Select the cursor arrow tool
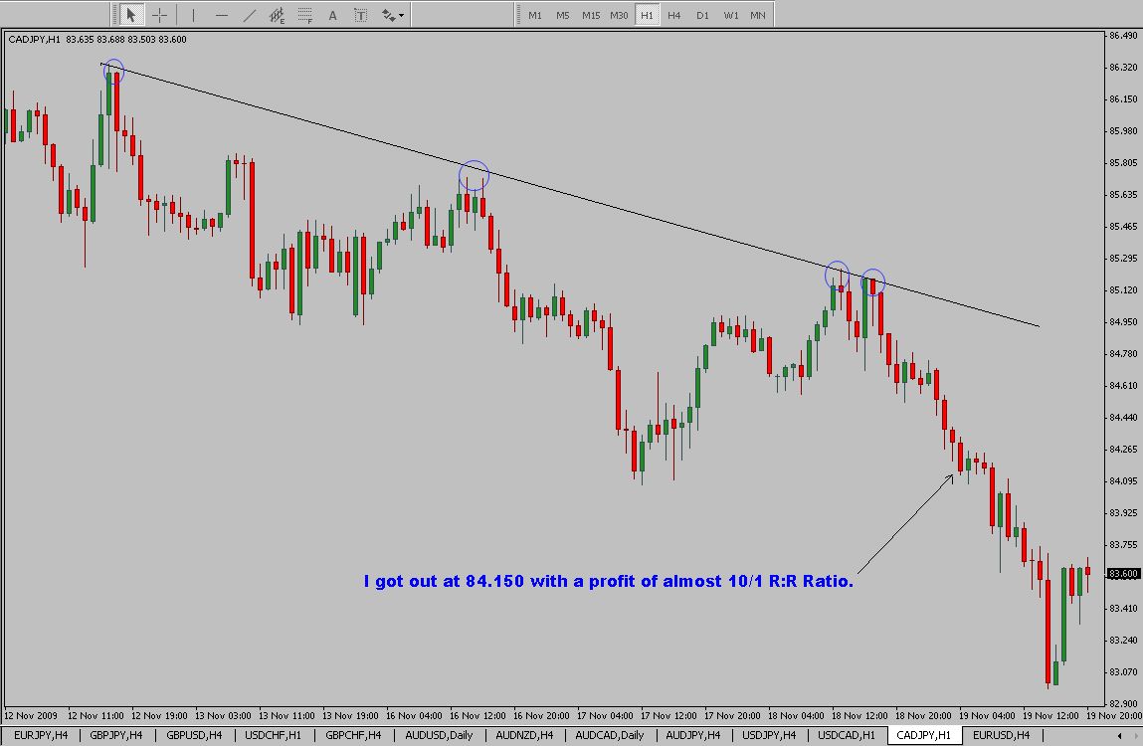The width and height of the screenshot is (1143, 746). tap(131, 15)
